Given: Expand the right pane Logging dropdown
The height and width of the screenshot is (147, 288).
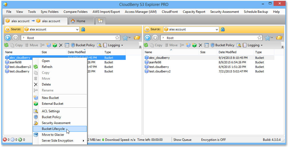Looking at the screenshot, I should click(x=262, y=45).
